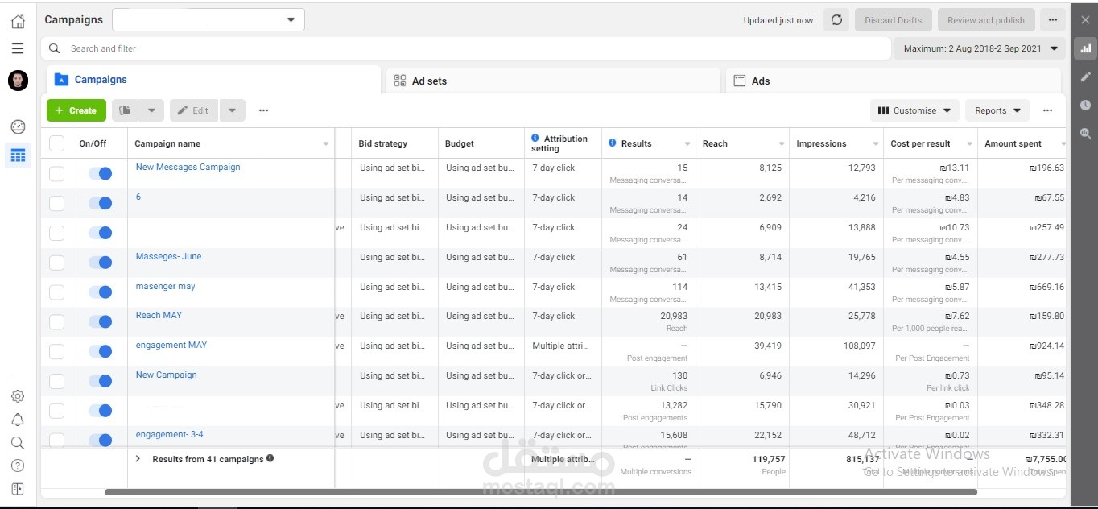Open the top-right three dots menu
Image resolution: width=1098 pixels, height=509 pixels.
(x=1052, y=20)
